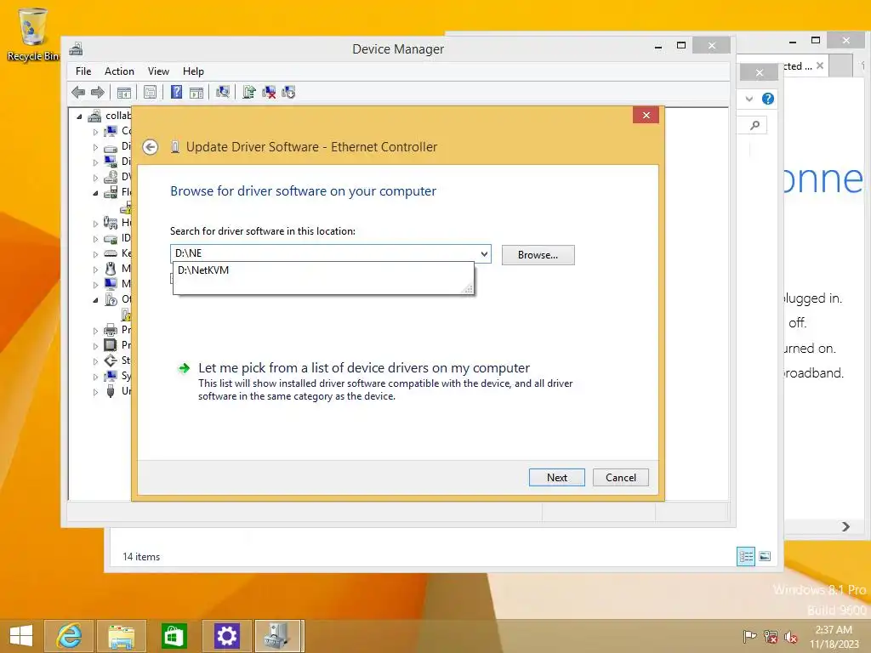
Task: Click the Disable device icon with down arrow
Action: (x=288, y=92)
